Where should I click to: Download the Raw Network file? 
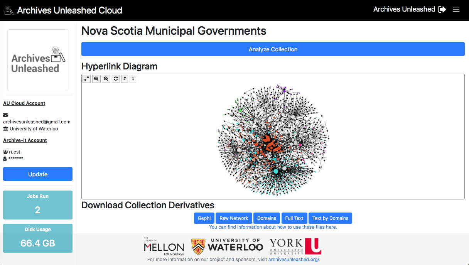point(234,218)
